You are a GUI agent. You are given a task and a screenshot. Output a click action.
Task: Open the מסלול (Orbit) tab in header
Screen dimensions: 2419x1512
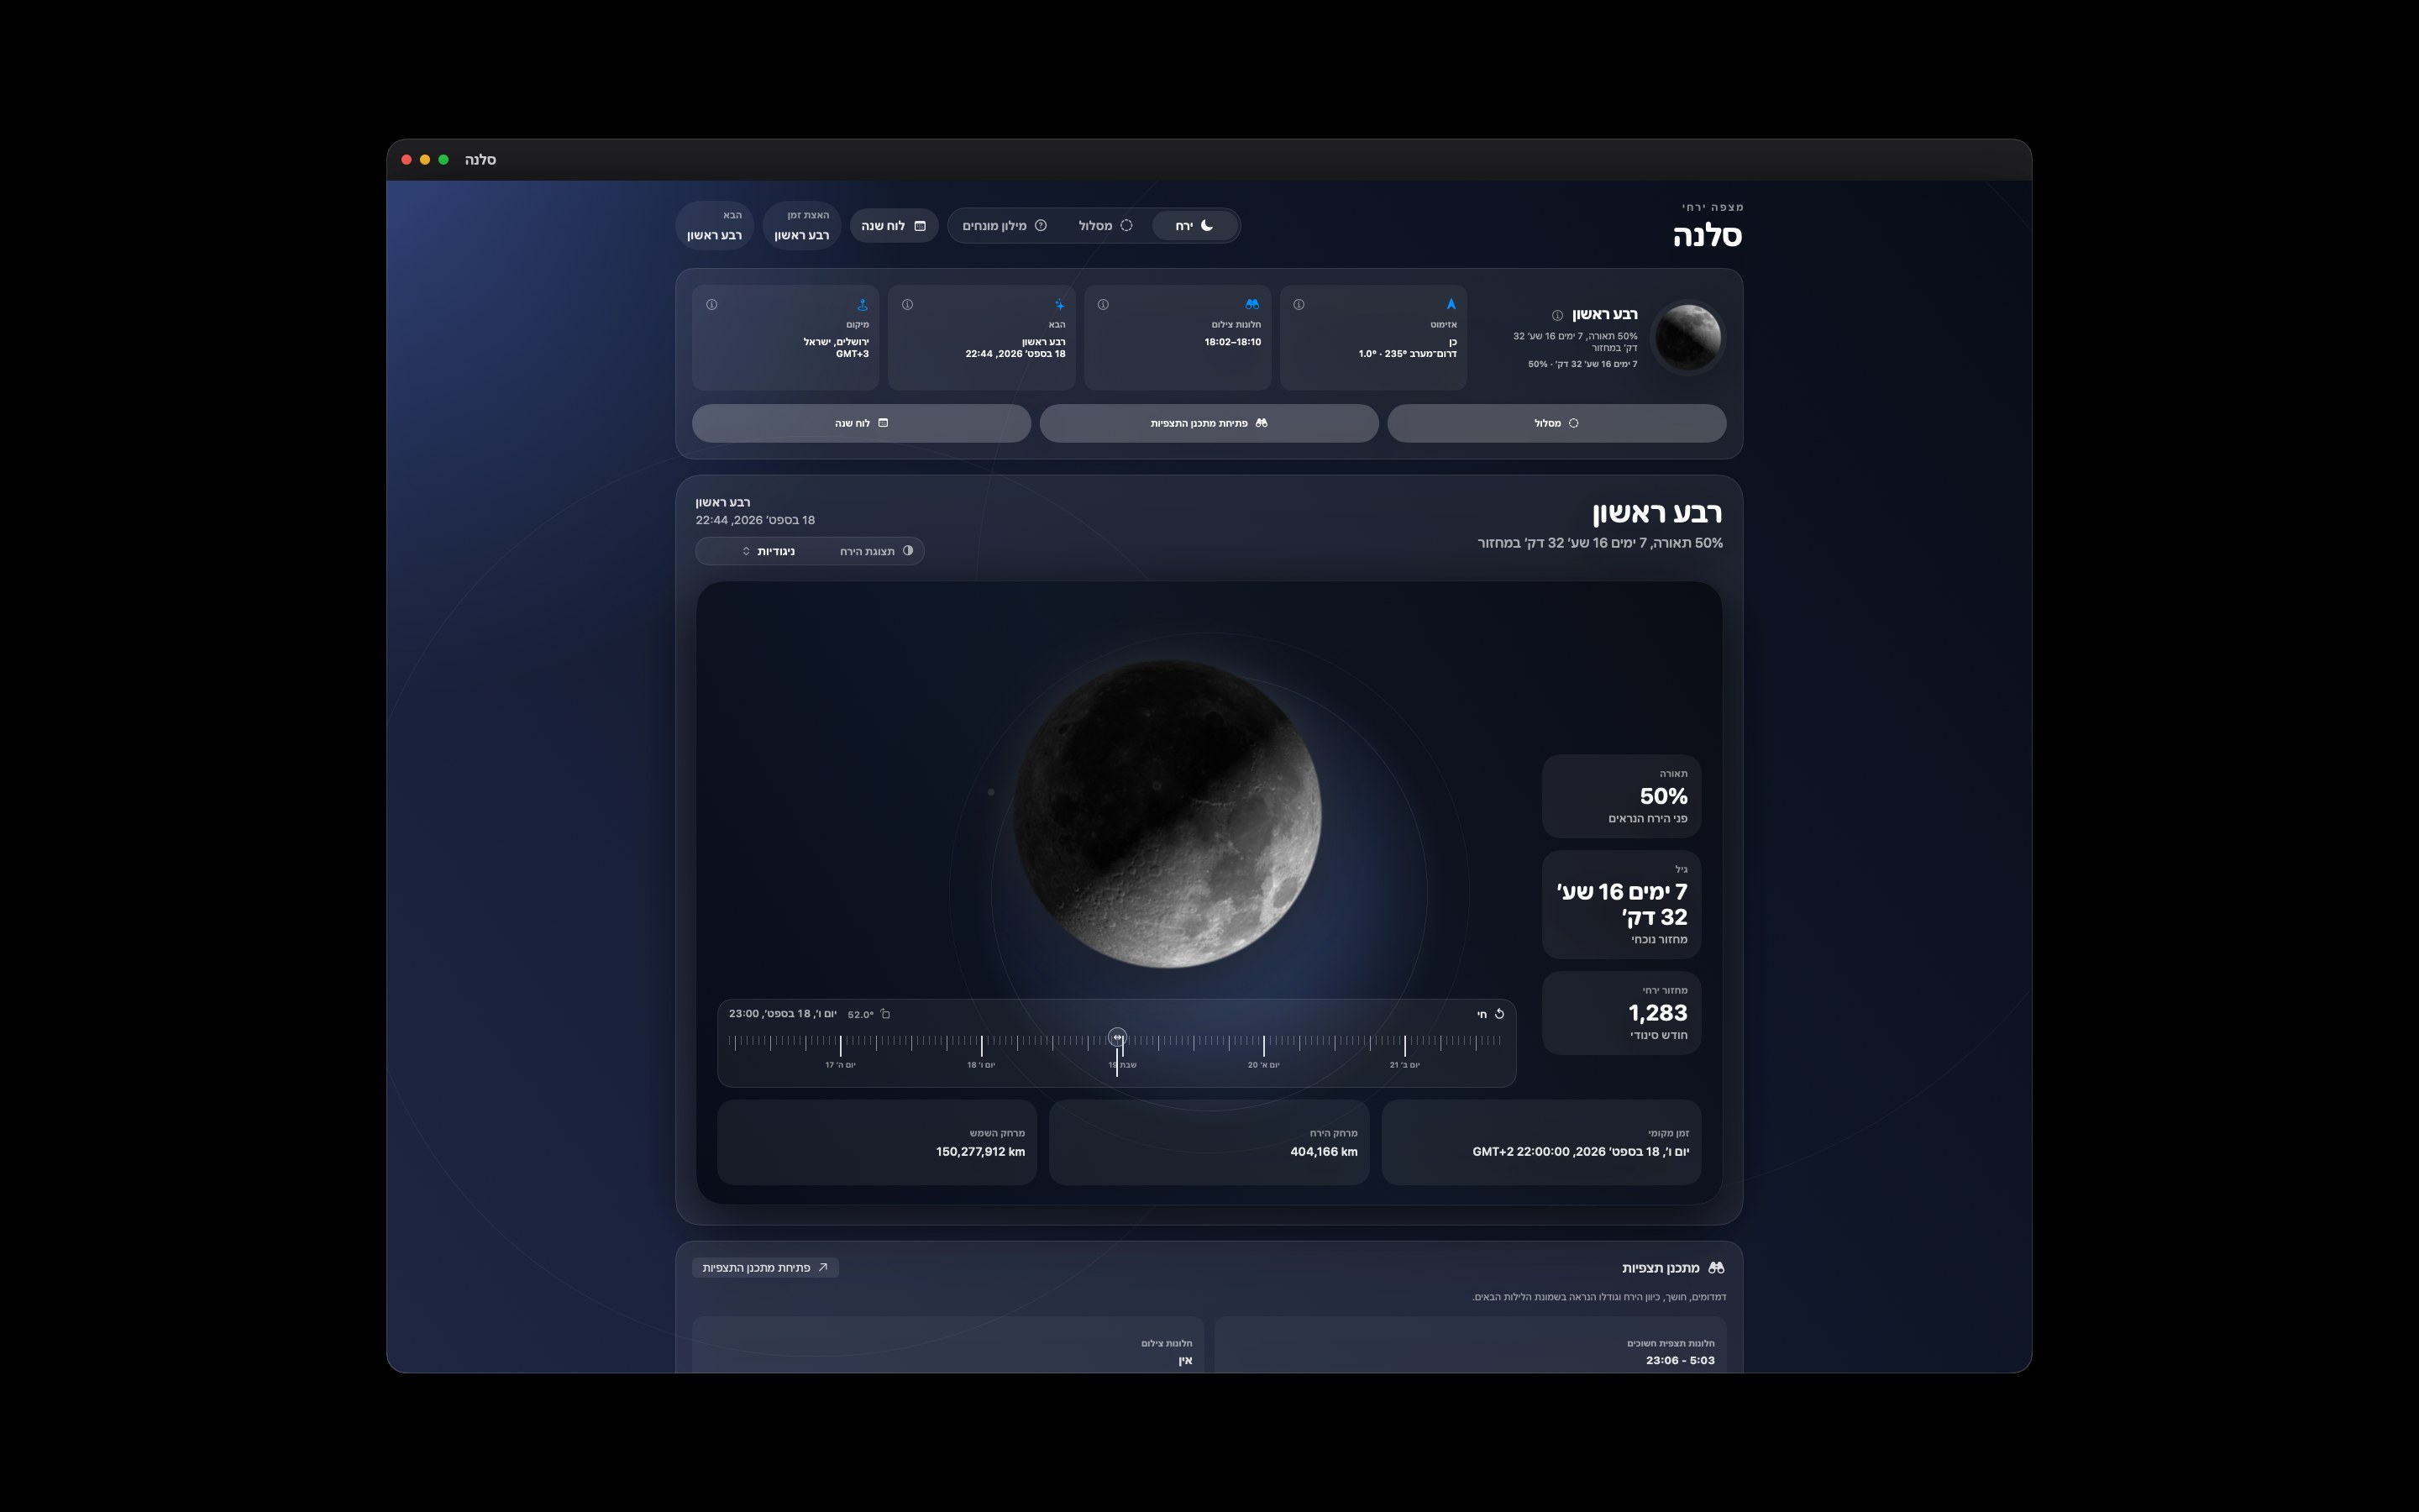1105,226
